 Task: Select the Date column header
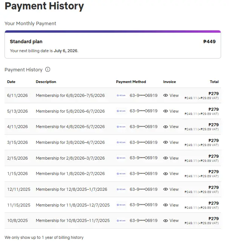pos(11,82)
